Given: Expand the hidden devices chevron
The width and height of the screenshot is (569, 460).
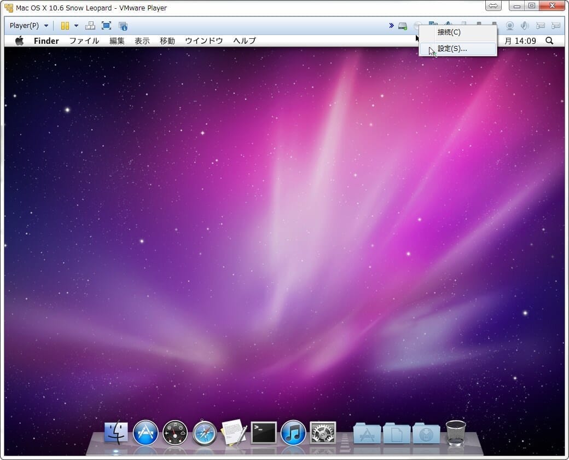Looking at the screenshot, I should [x=391, y=26].
